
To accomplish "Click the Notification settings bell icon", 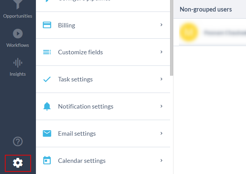I will coord(47,107).
